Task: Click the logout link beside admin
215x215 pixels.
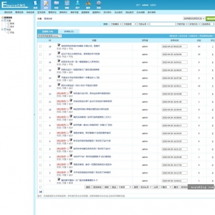Action: [x=153, y=5]
